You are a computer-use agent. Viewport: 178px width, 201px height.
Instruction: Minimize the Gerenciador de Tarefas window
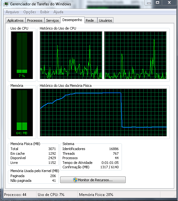click(149, 3)
